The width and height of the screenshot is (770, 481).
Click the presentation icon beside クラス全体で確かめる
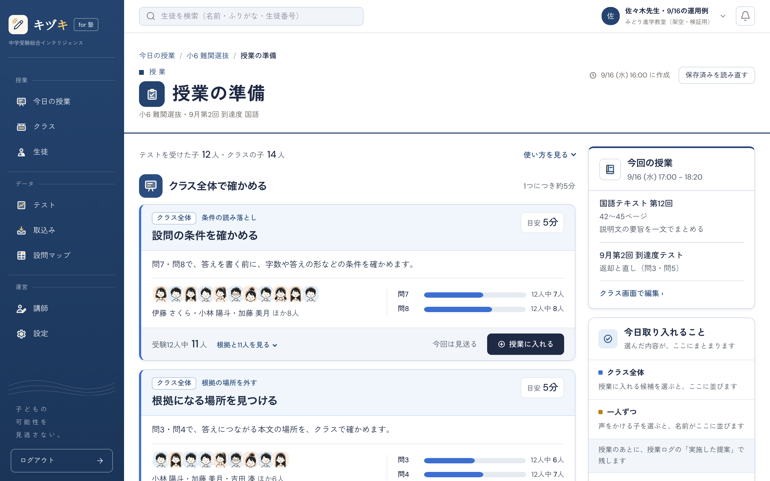pos(151,186)
